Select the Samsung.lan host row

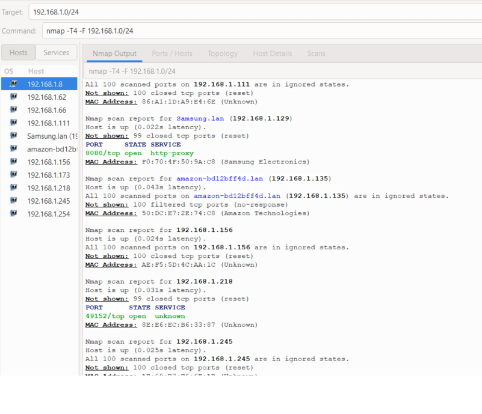[x=39, y=136]
